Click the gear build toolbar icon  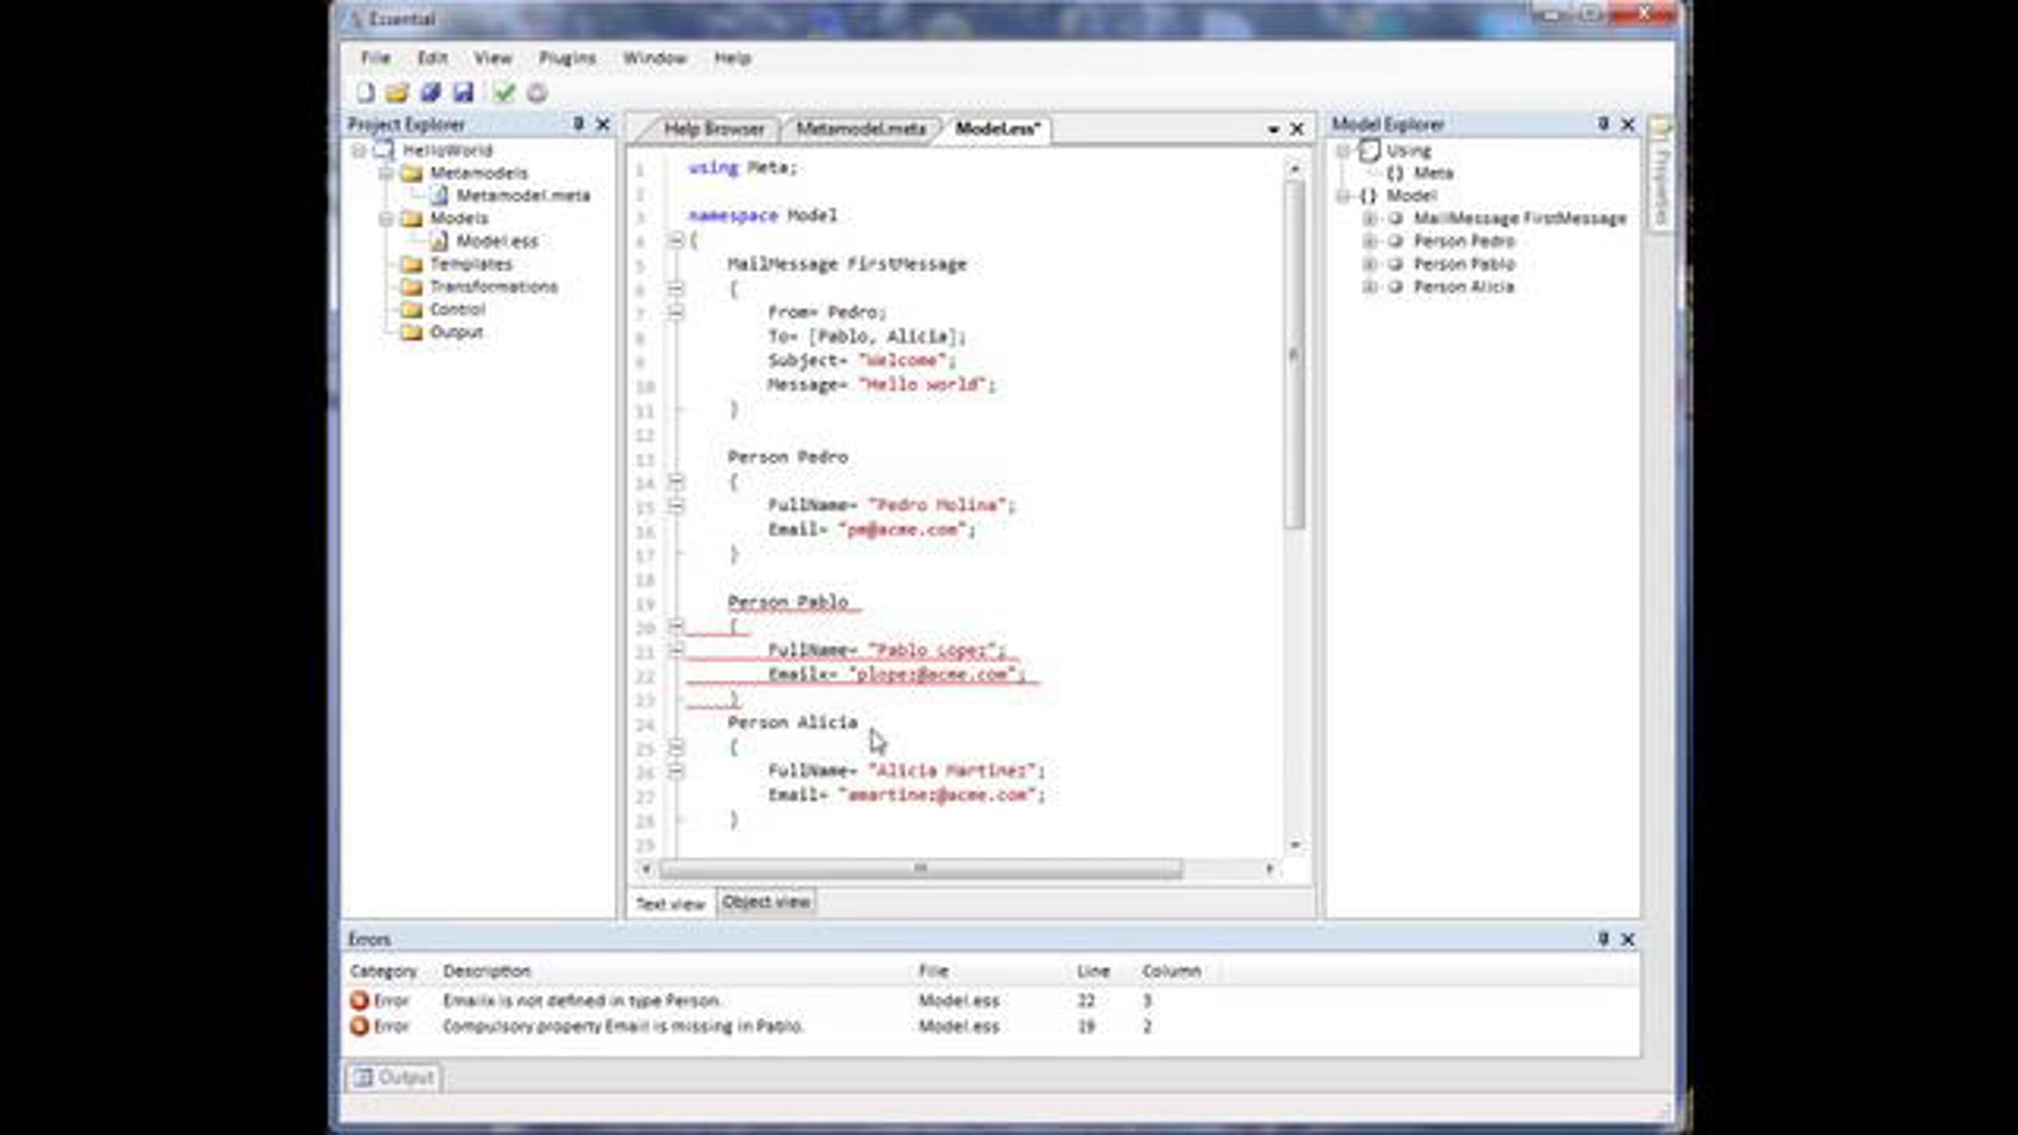537,92
